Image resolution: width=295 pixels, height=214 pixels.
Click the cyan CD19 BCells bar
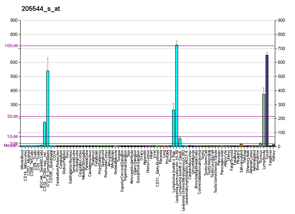pos(45,134)
